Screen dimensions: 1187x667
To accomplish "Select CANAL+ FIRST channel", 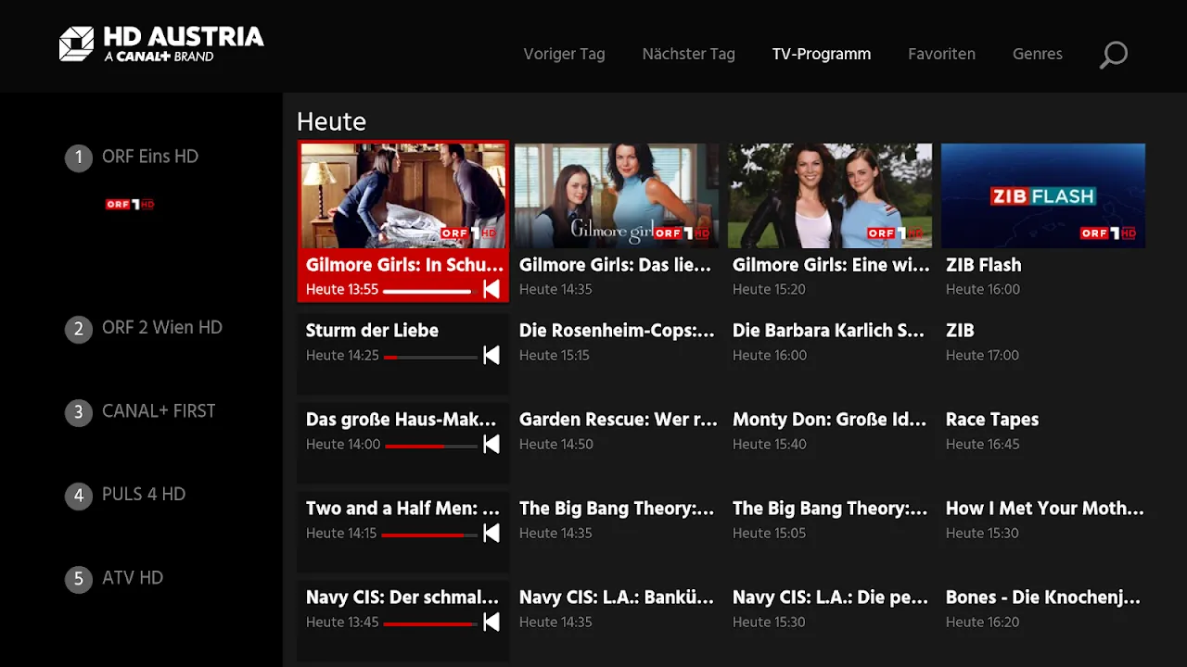I will click(159, 410).
